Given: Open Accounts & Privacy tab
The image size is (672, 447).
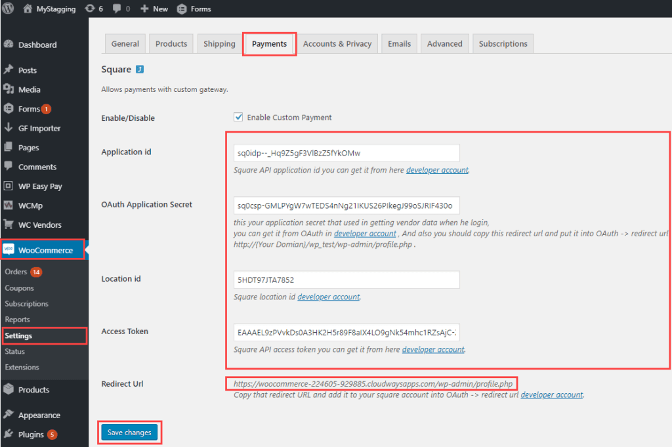Looking at the screenshot, I should point(337,44).
